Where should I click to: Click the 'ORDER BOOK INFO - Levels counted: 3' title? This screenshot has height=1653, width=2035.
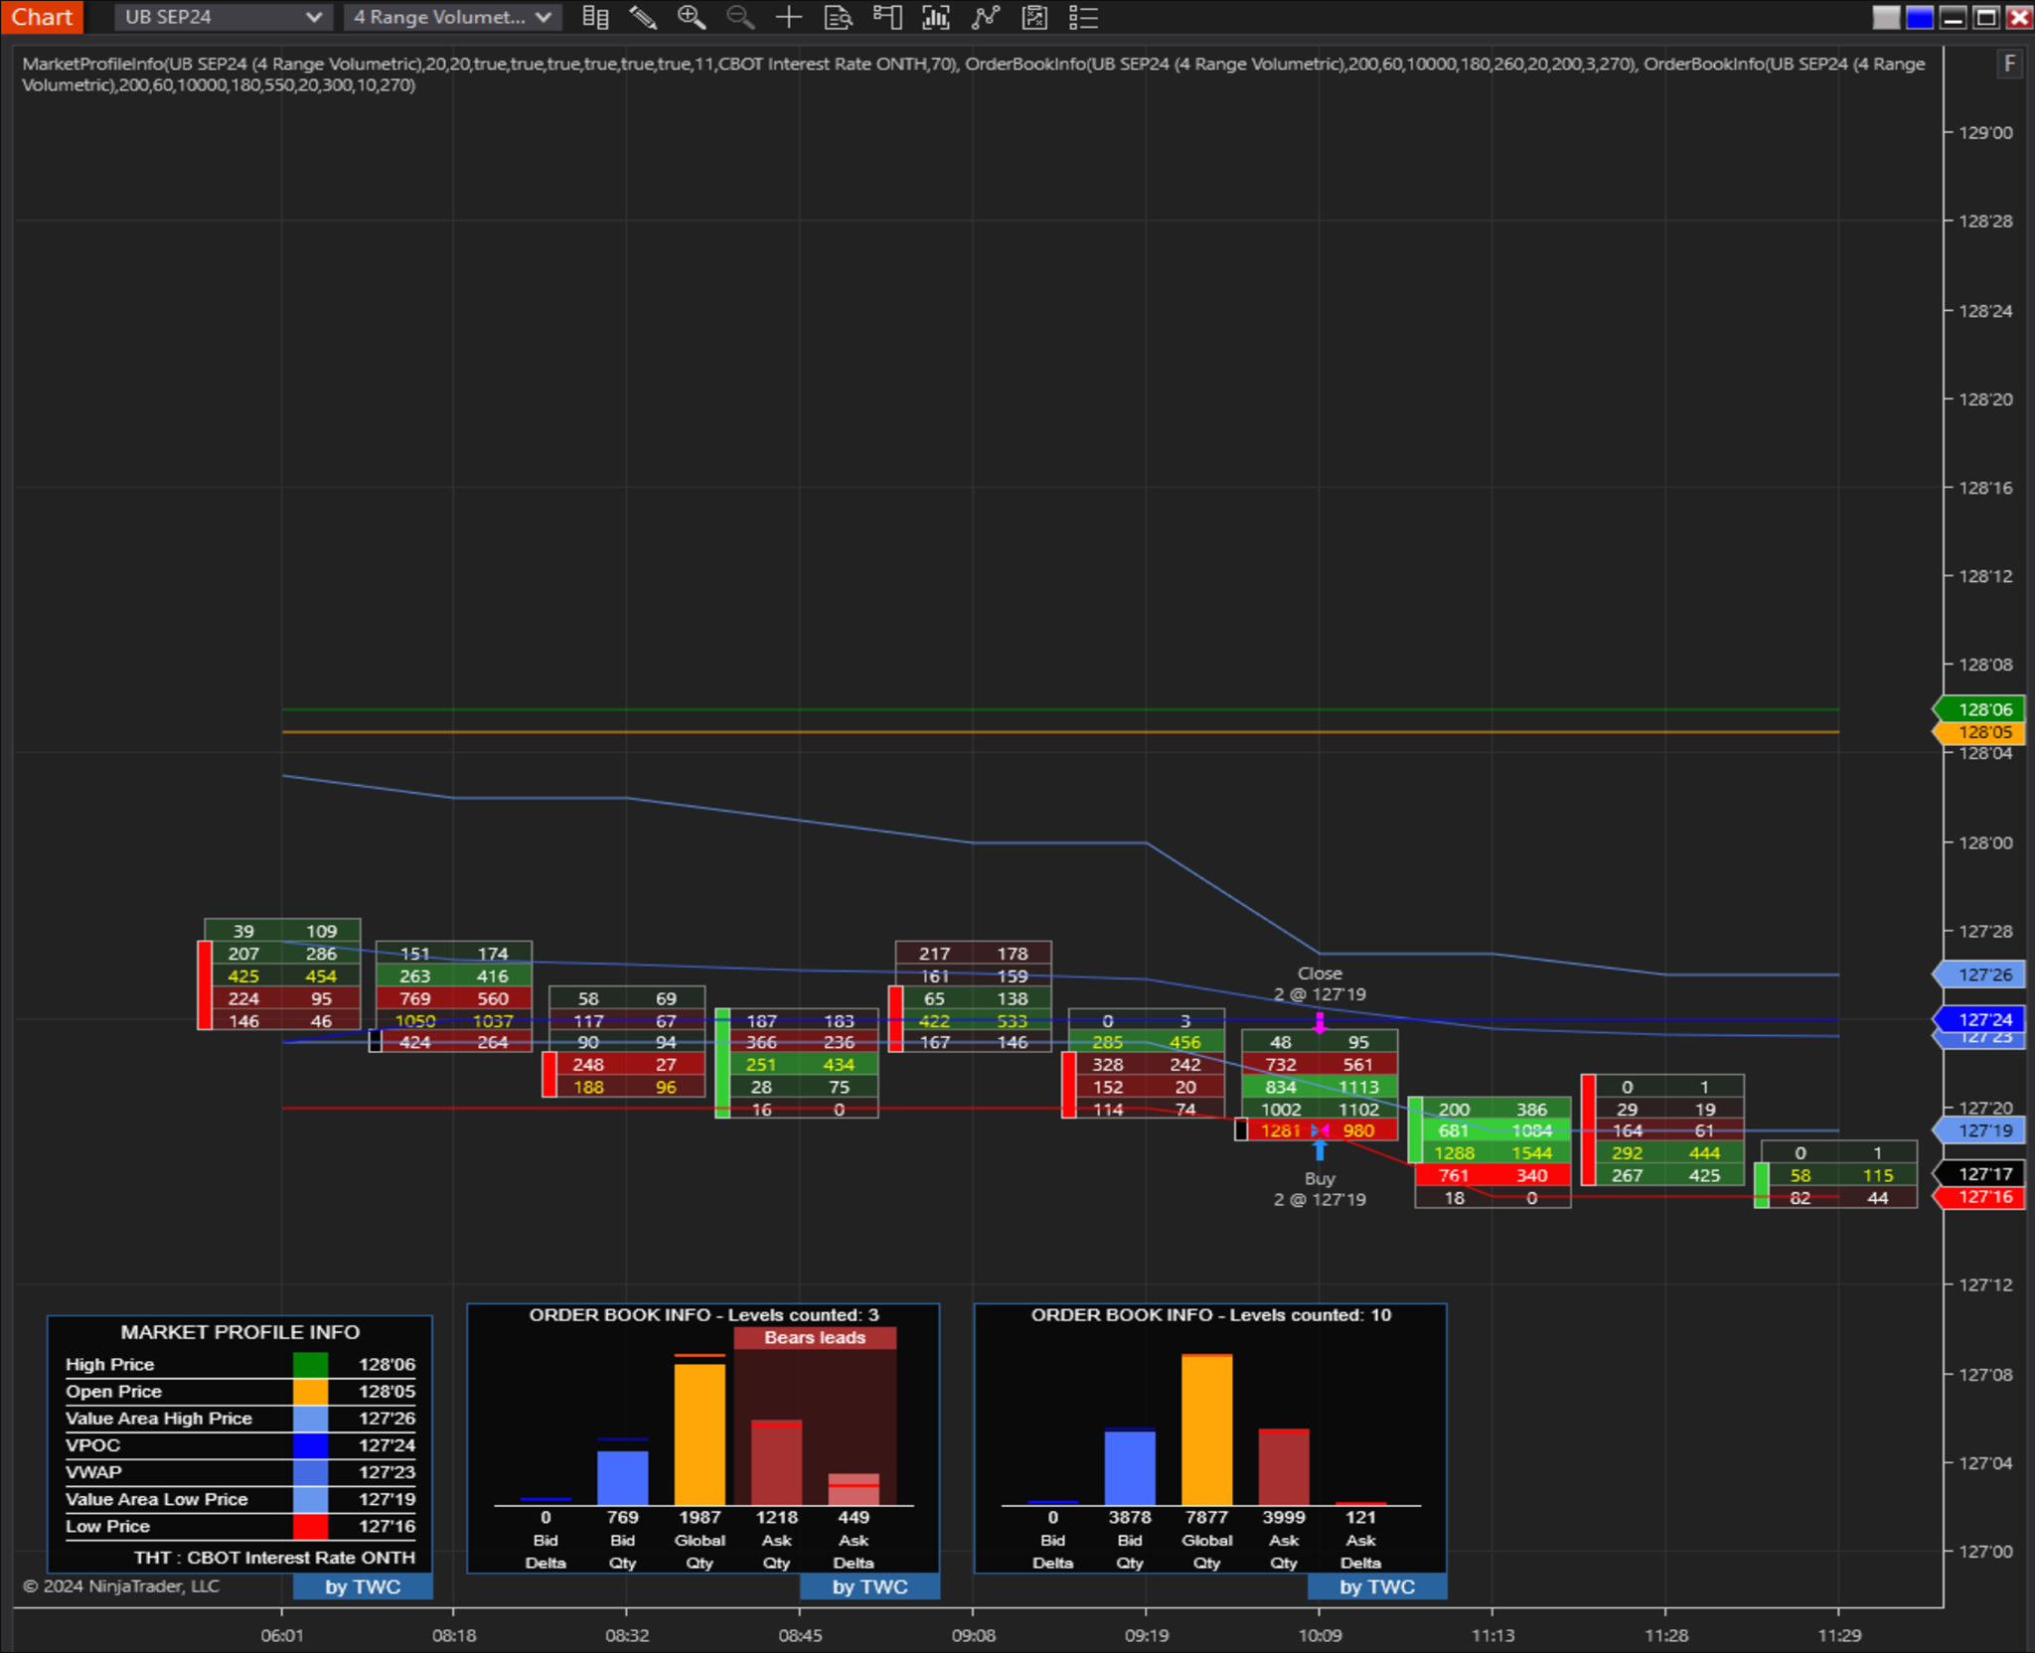(x=704, y=1315)
